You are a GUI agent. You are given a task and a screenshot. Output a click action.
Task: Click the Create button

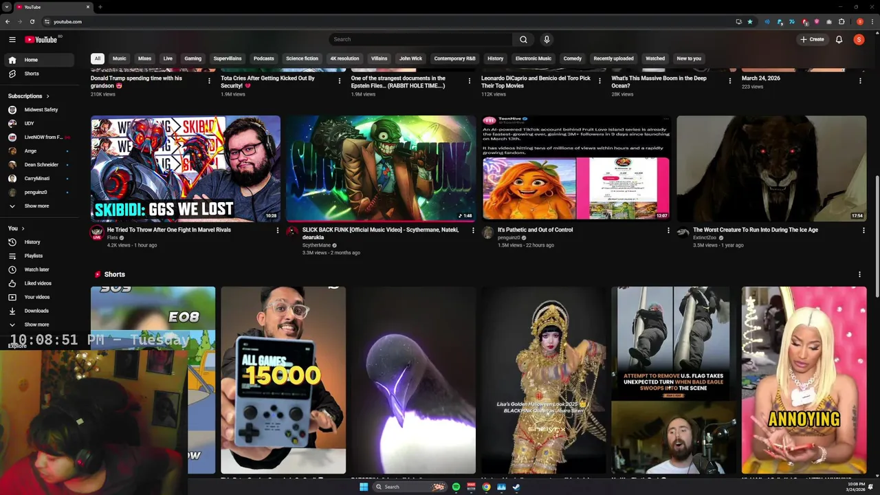812,39
